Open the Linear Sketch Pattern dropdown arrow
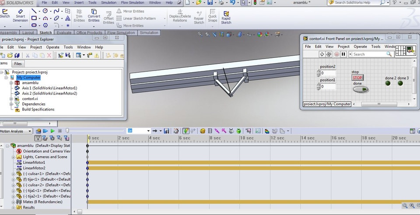Viewport: 420px width, 215px height. pos(164,18)
